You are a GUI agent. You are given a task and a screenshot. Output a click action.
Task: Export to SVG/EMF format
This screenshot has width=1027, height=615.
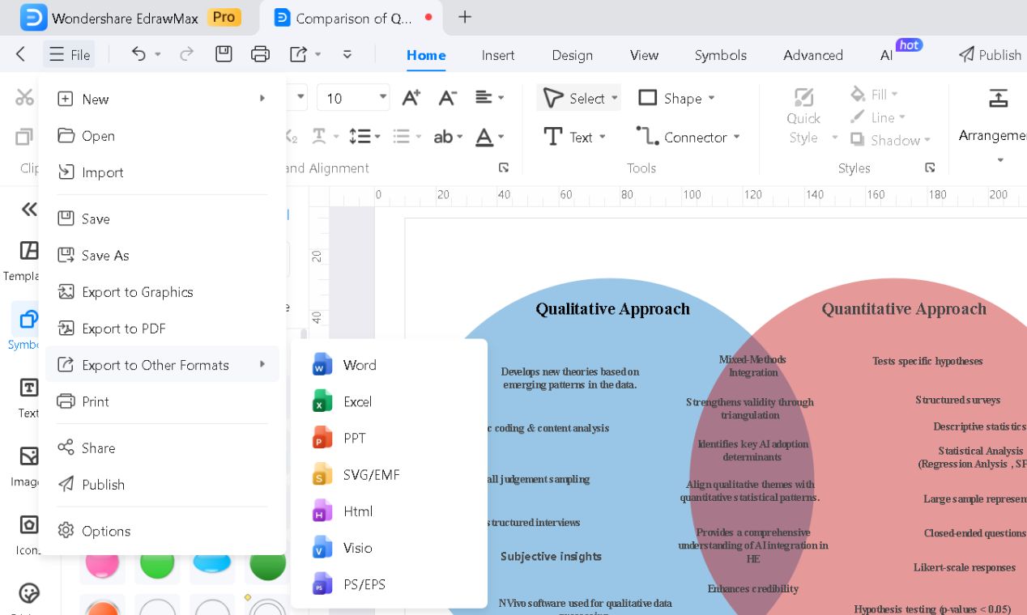click(x=389, y=474)
